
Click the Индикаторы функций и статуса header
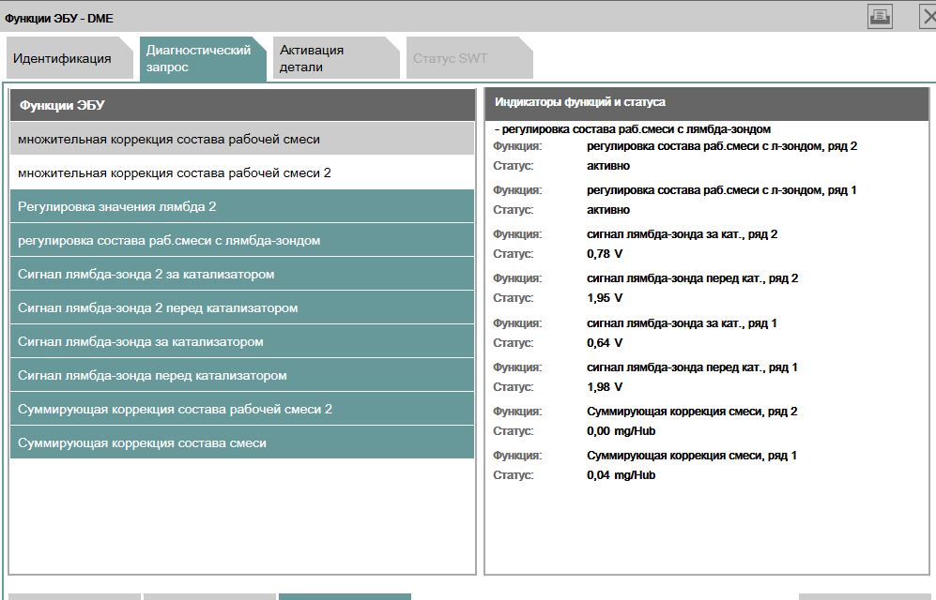pyautogui.click(x=707, y=102)
